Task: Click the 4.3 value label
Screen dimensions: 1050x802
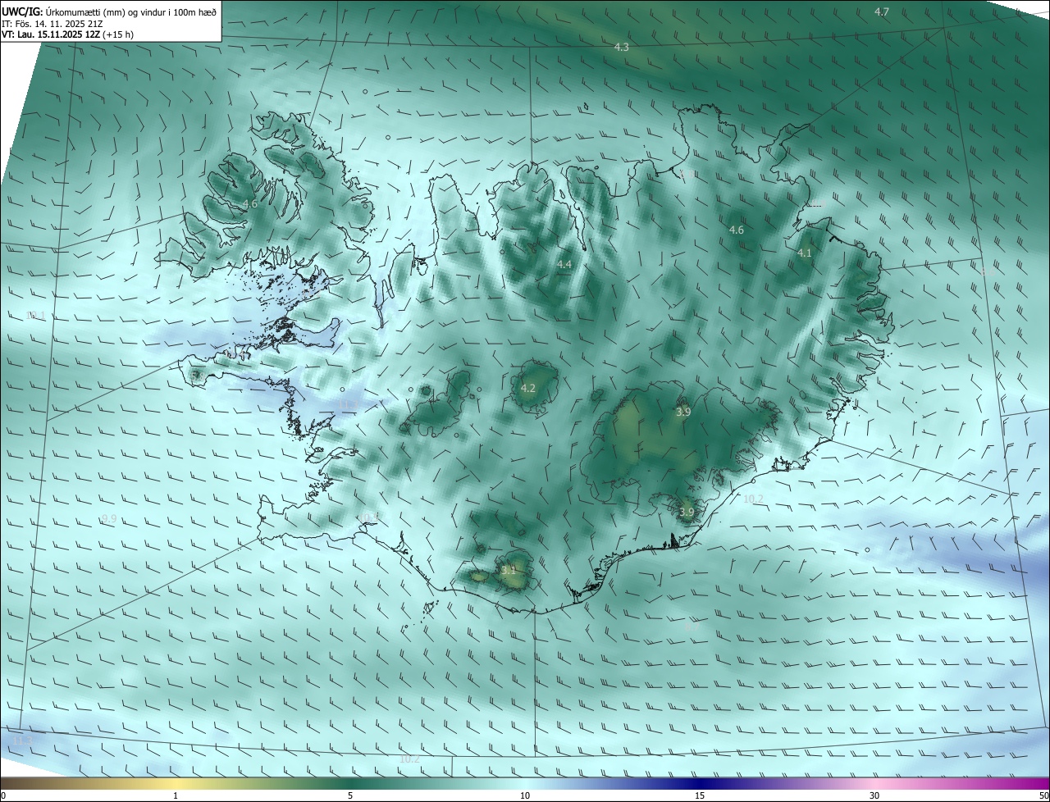Action: coord(622,48)
